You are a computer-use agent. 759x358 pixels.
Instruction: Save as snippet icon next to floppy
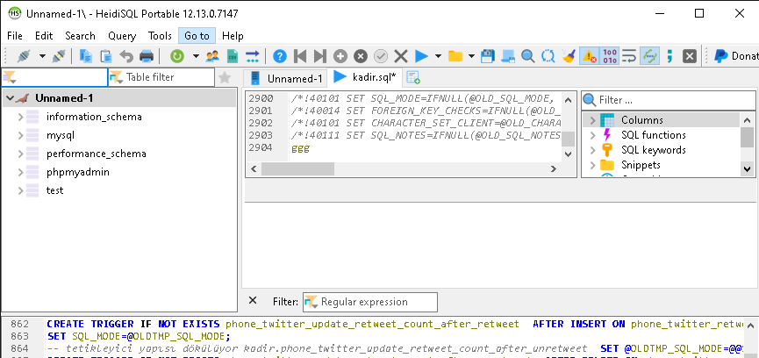tap(508, 56)
